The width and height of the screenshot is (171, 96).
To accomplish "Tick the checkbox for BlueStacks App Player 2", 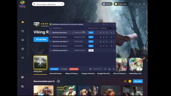I will [50, 42].
